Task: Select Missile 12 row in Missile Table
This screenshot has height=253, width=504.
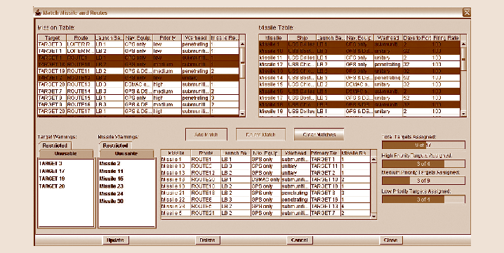Action: [359, 65]
